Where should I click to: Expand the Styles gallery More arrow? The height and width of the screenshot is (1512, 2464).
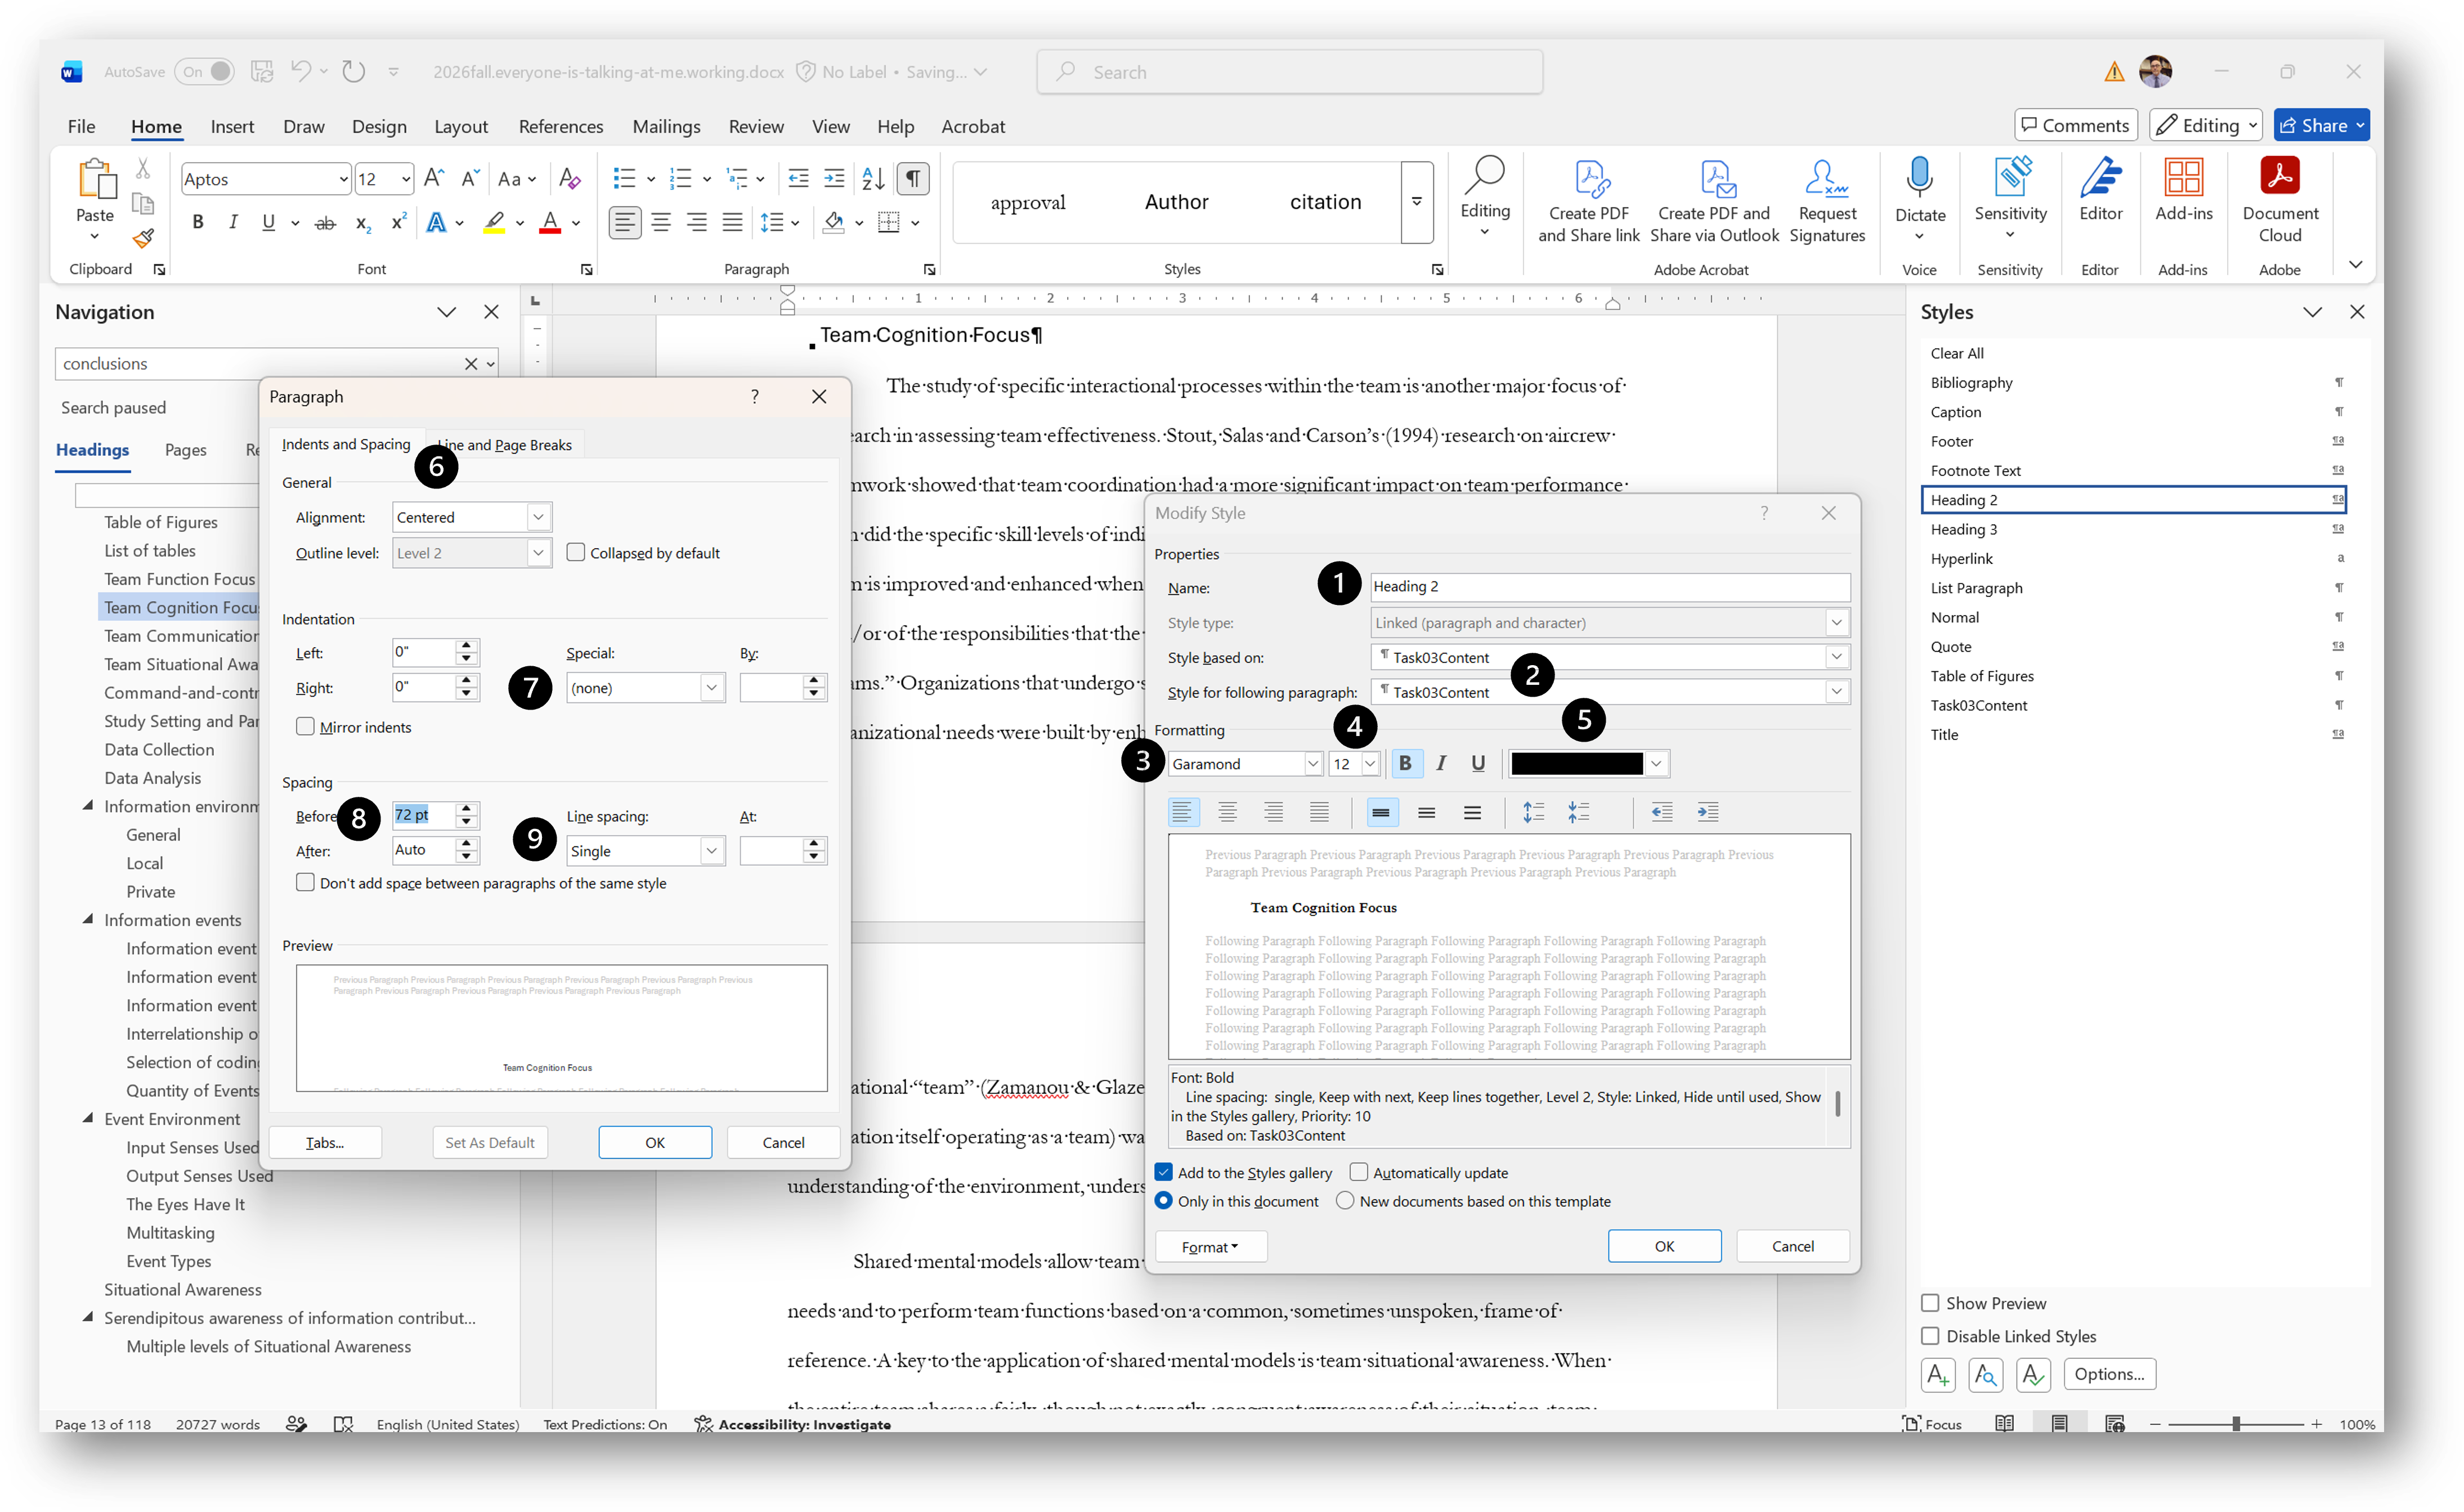[x=1417, y=202]
